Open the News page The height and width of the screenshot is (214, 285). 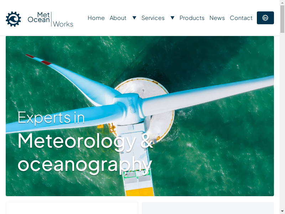217,18
